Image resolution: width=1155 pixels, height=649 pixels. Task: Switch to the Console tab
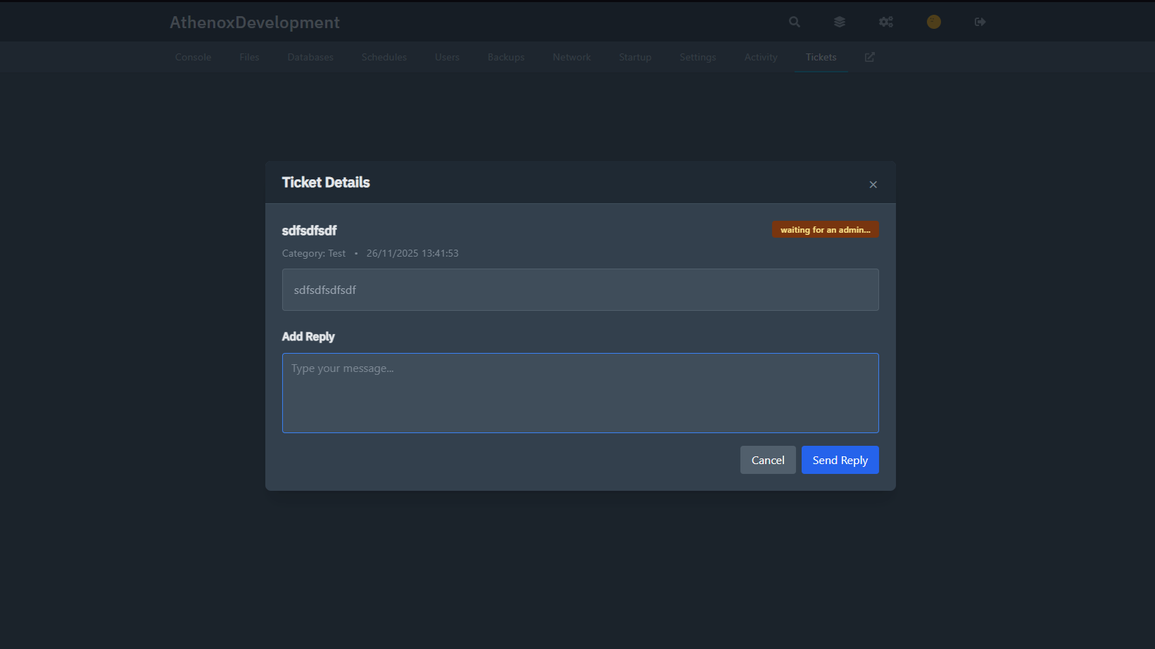coord(193,57)
